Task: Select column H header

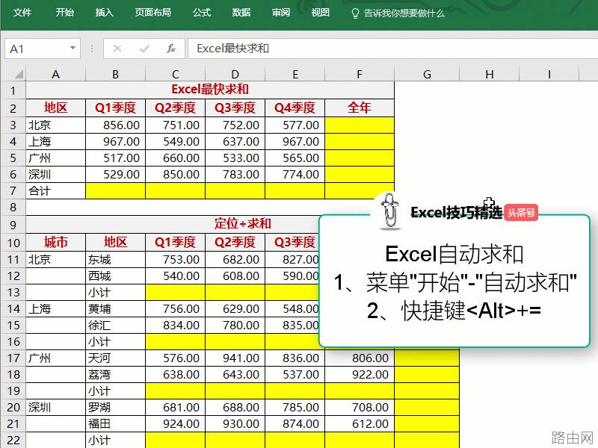Action: (490, 74)
